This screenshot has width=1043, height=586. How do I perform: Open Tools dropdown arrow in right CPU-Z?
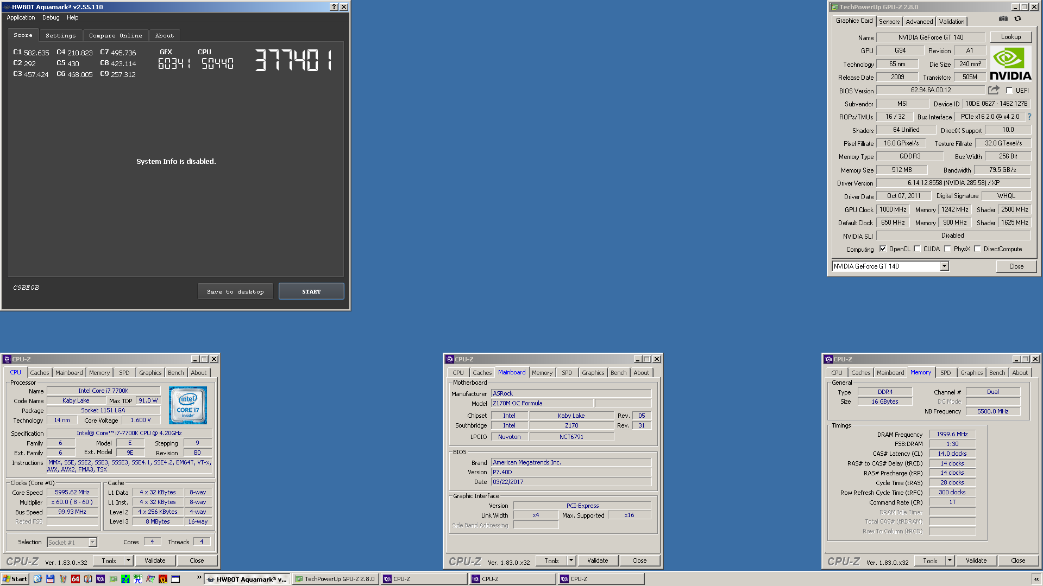pyautogui.click(x=950, y=560)
